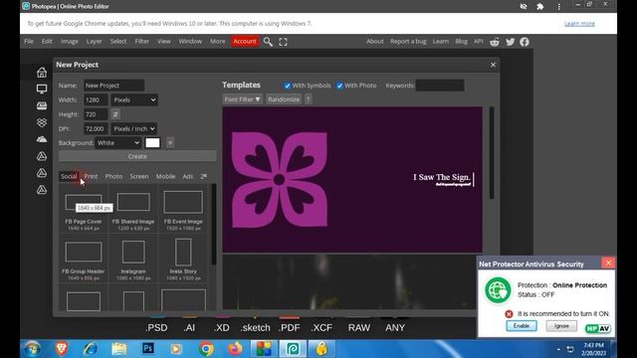Click the show more sizes icon after Ads
Image resolution: width=637 pixels, height=358 pixels.
click(203, 176)
